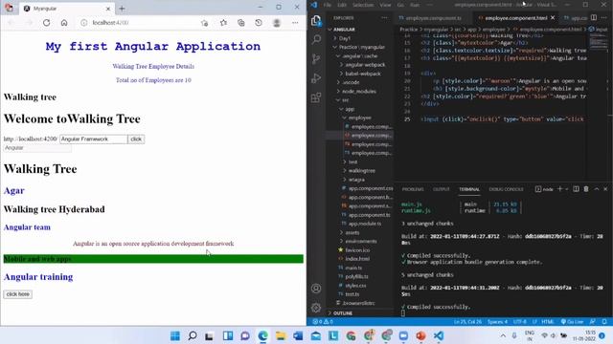Open Collections in Edge toolbar
Image resolution: width=613 pixels, height=344 pixels.
click(240, 23)
